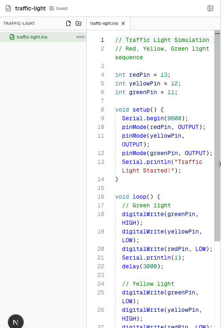
Task: Click the comment '// Traffic Light Simulation'
Action: [162, 40]
